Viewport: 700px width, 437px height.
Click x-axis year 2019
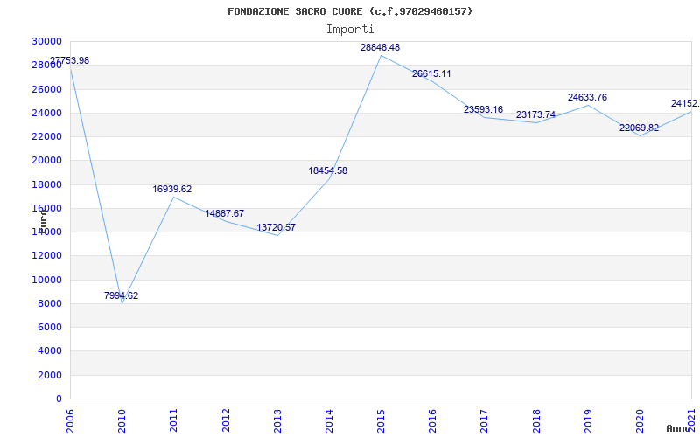pos(588,420)
